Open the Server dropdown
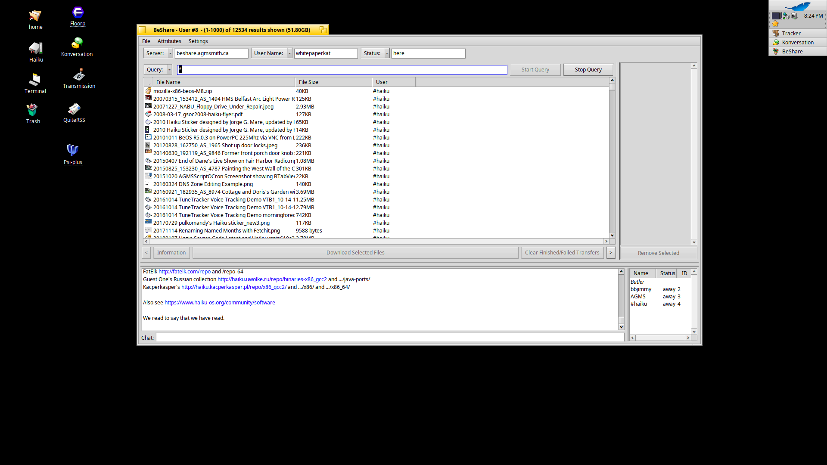 pos(158,53)
